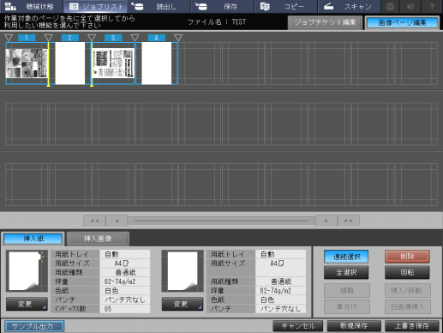Viewport: 443px width, 333px height.
Task: Click サンプル出力 sample output button
Action: click(x=34, y=326)
